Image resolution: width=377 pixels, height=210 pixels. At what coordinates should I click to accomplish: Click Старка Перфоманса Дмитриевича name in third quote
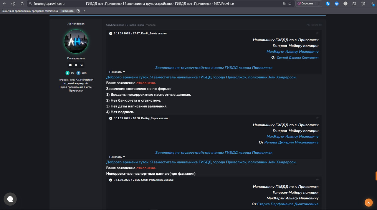(288, 204)
